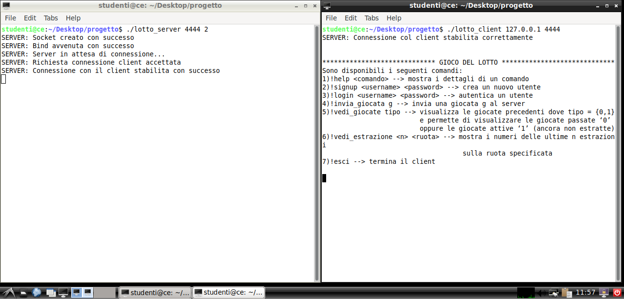Image resolution: width=624 pixels, height=299 pixels.
Task: Open the LXDE start menu icon
Action: 10,292
